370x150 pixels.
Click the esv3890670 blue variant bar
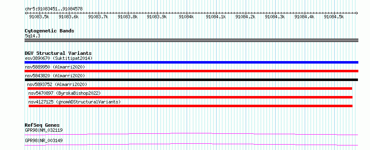pos(191,62)
